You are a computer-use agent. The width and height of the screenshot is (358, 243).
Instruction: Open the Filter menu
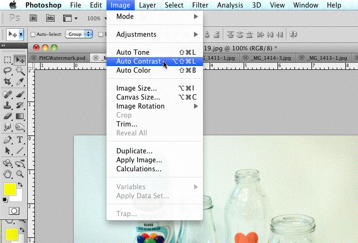point(200,5)
